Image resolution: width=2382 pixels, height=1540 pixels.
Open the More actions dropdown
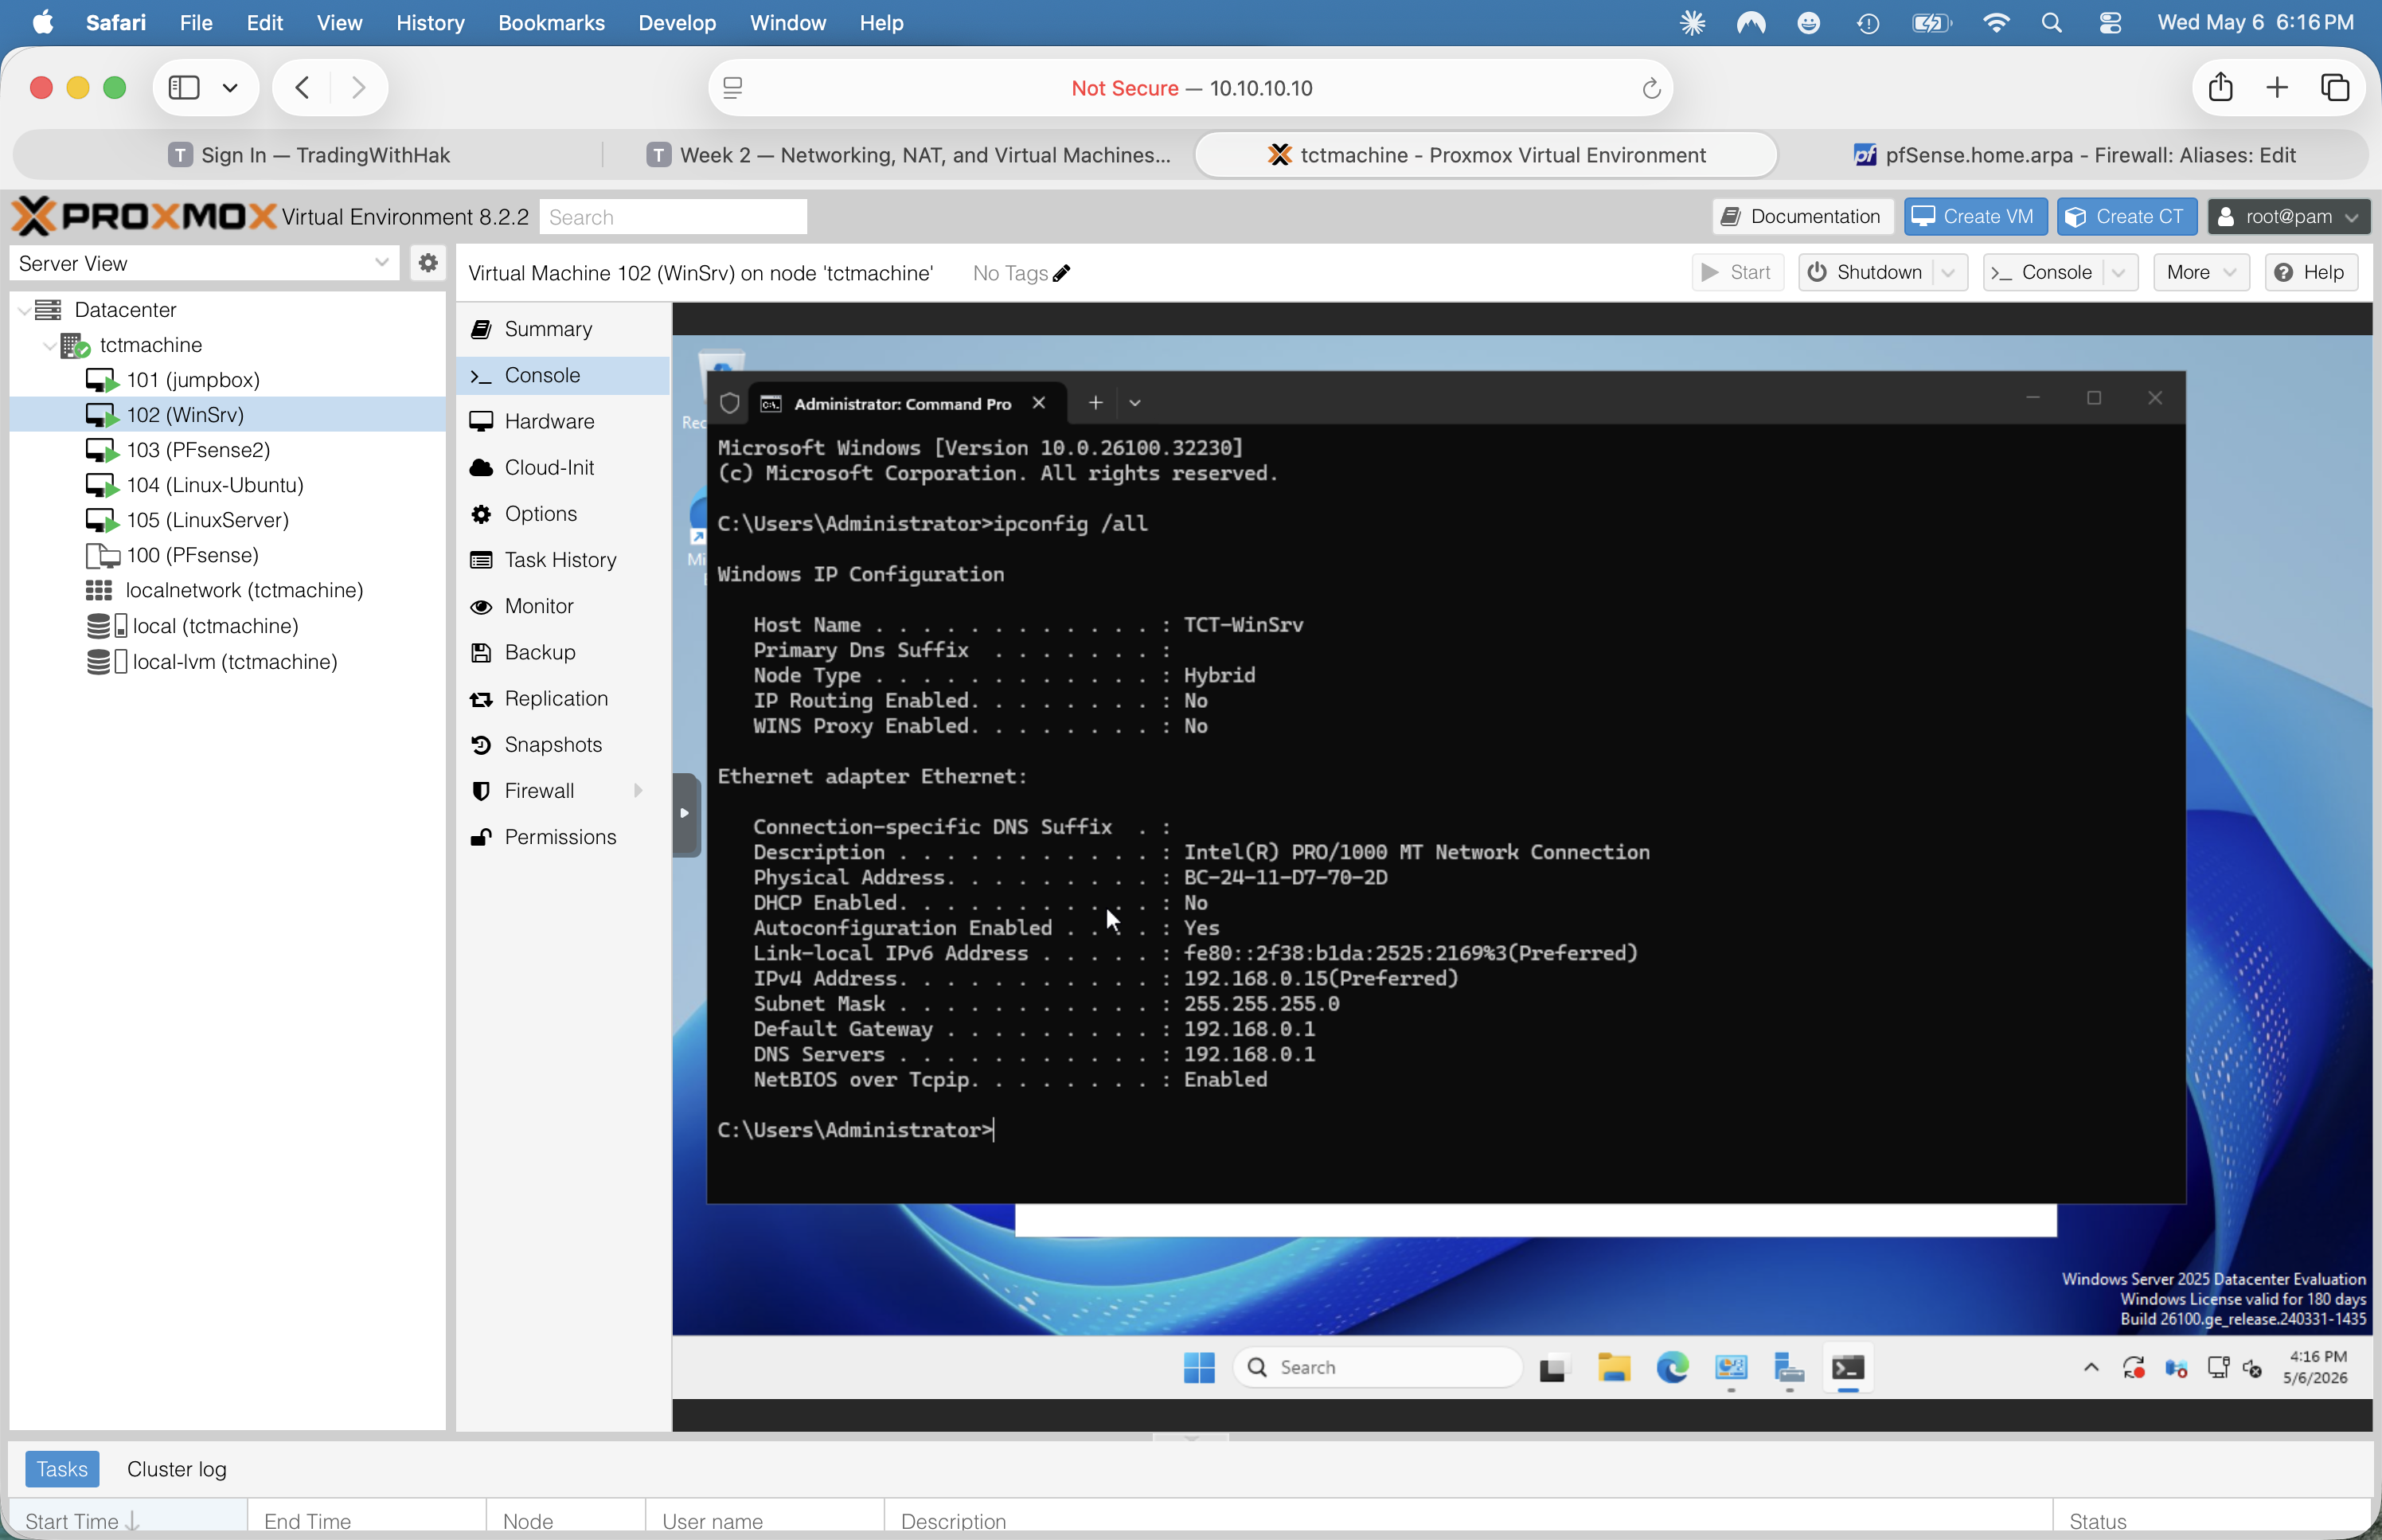[x=2200, y=272]
